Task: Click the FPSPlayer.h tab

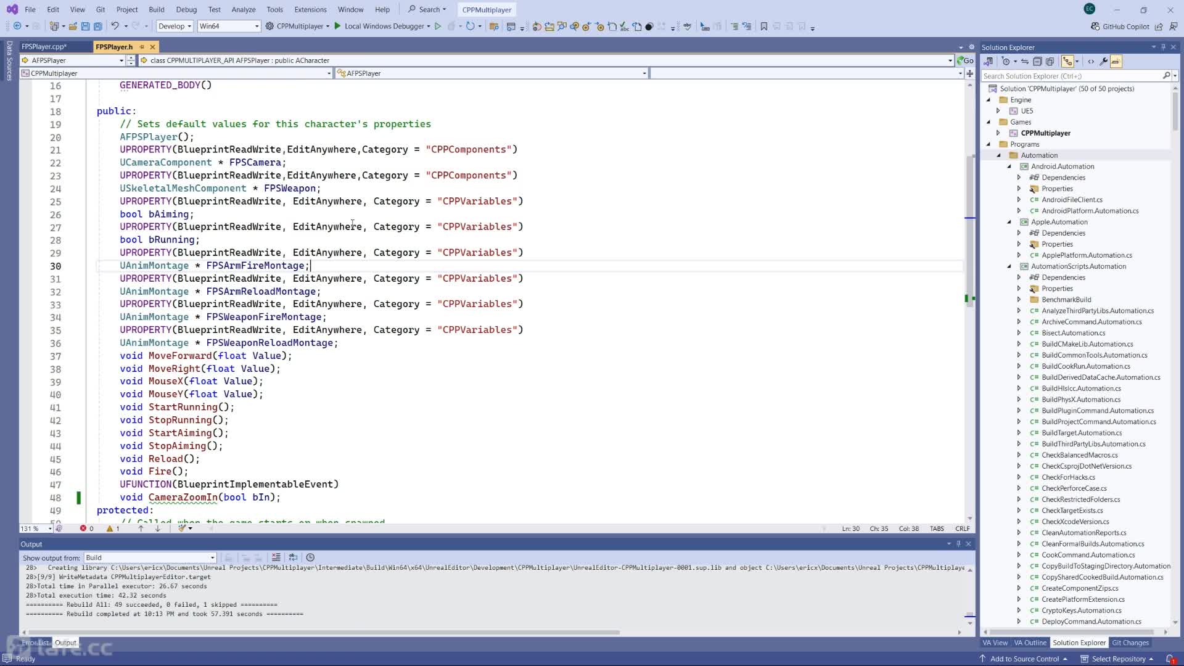Action: (114, 46)
